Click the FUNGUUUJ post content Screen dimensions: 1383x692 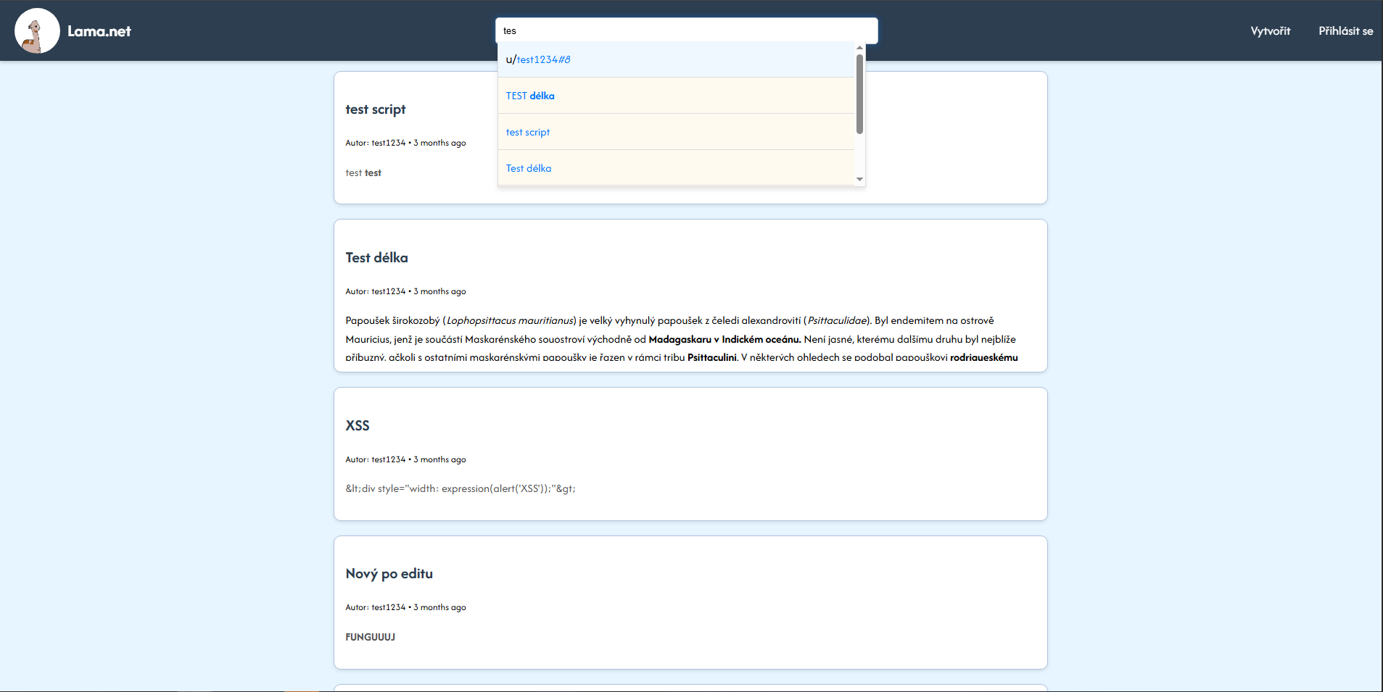(371, 637)
